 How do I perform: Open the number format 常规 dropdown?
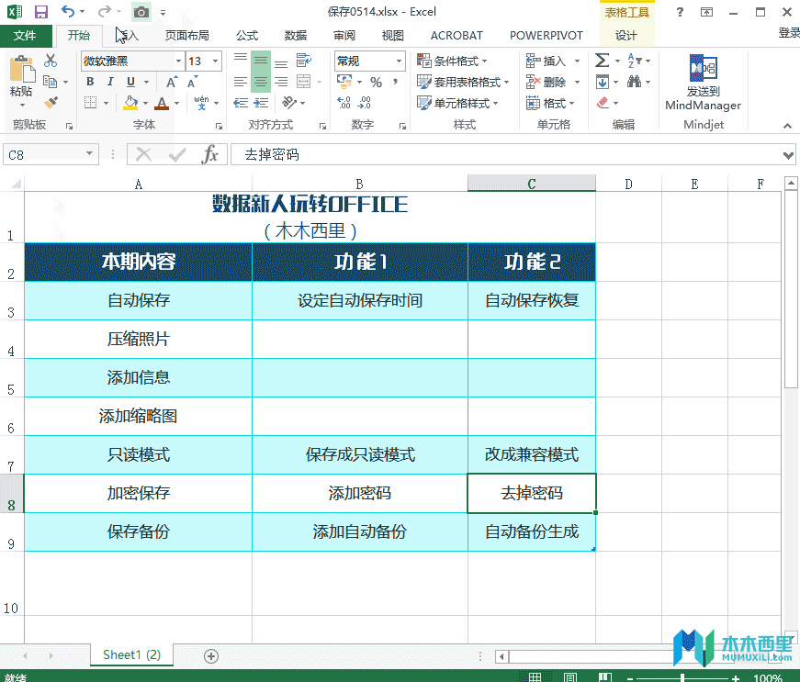[399, 61]
